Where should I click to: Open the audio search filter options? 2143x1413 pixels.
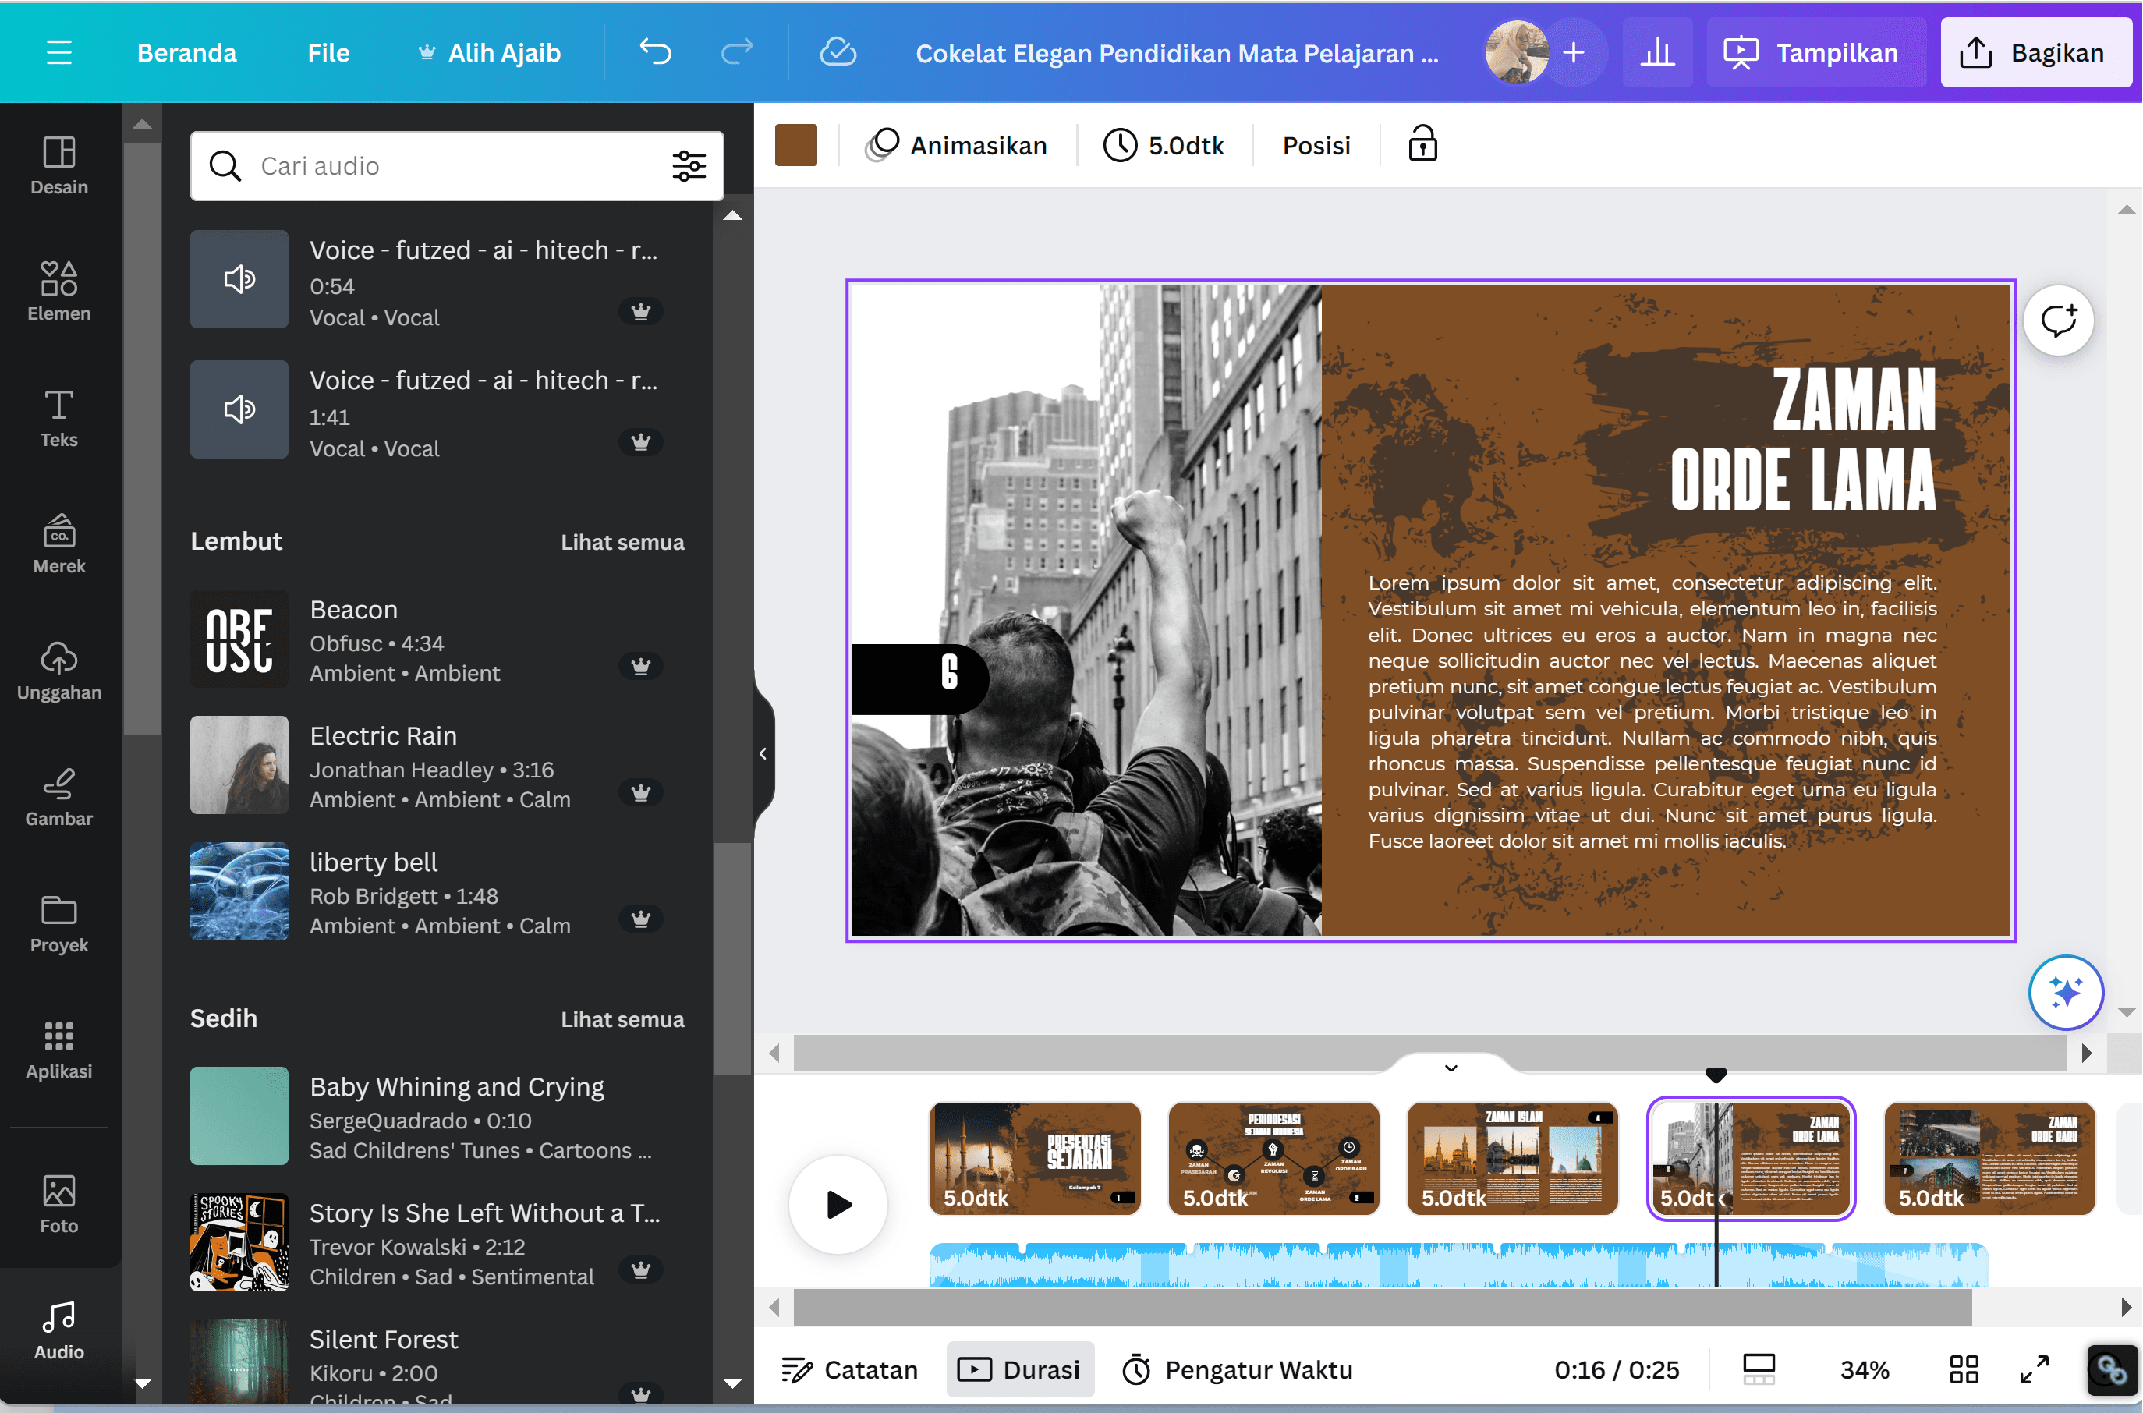tap(689, 166)
